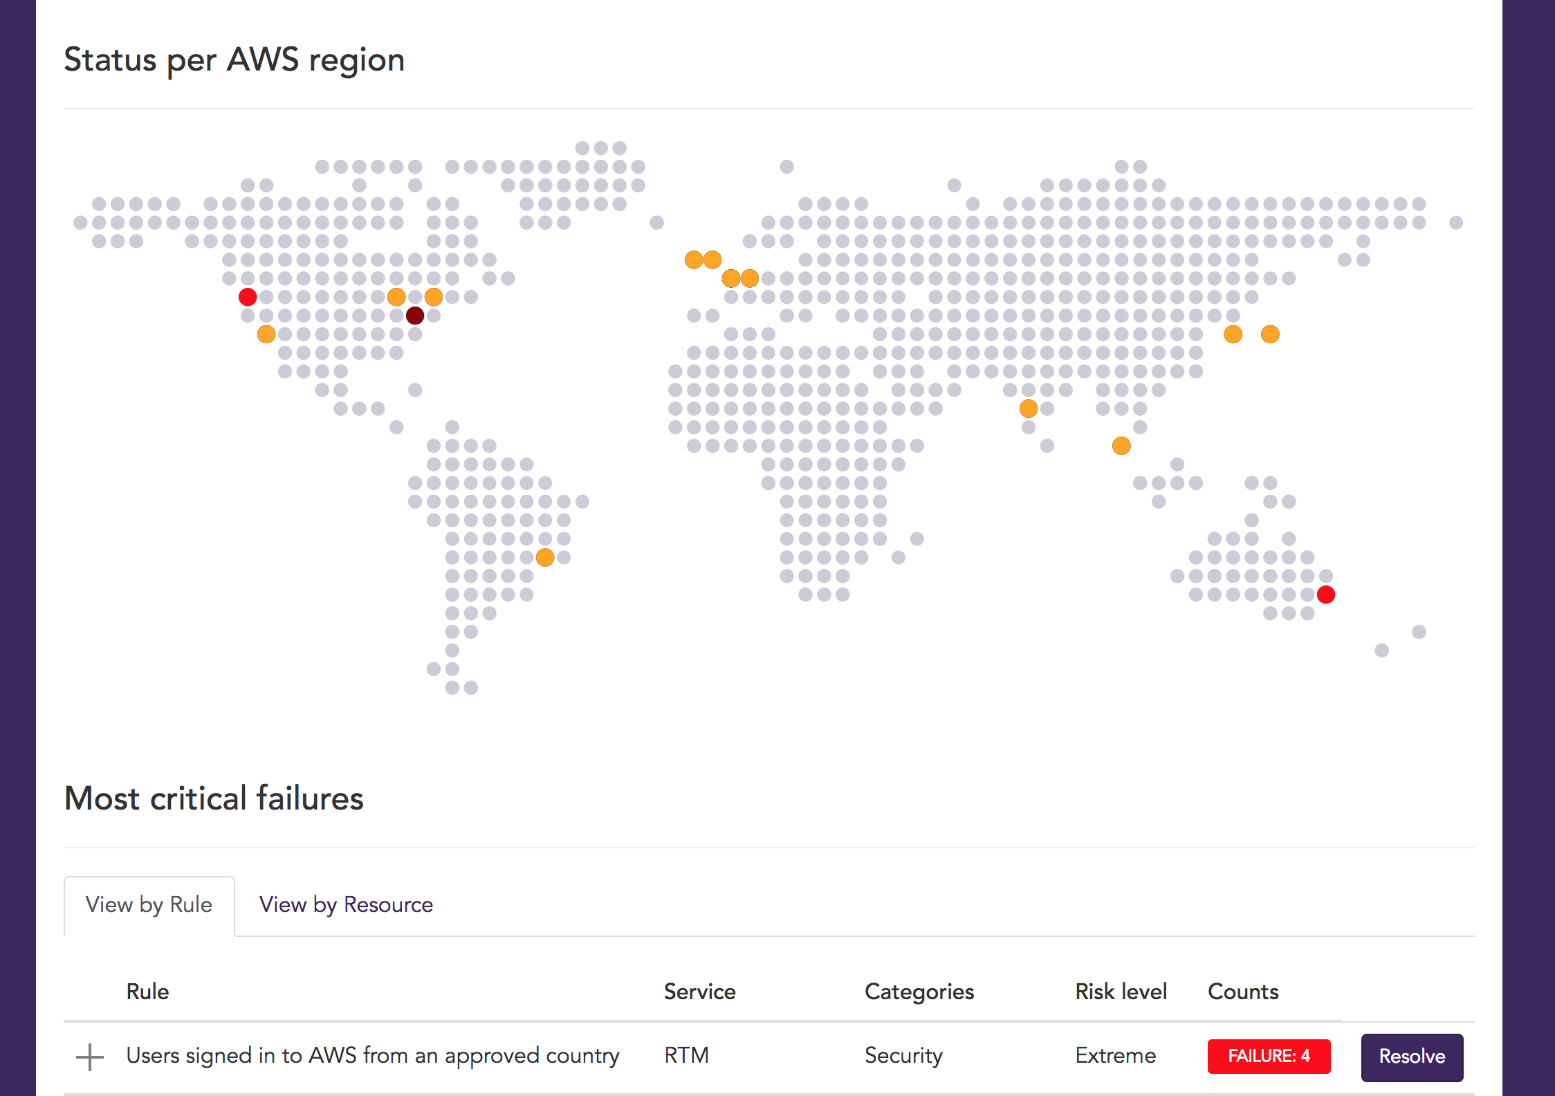Select the View by Rule tab

pyautogui.click(x=149, y=905)
